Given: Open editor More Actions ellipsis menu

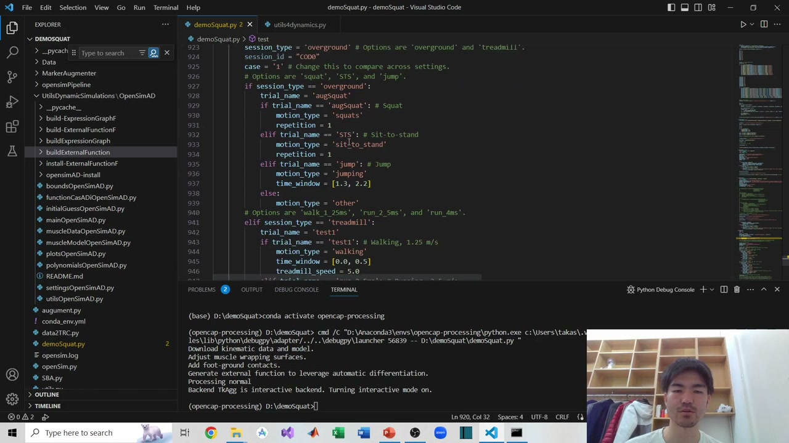Looking at the screenshot, I should 777,25.
